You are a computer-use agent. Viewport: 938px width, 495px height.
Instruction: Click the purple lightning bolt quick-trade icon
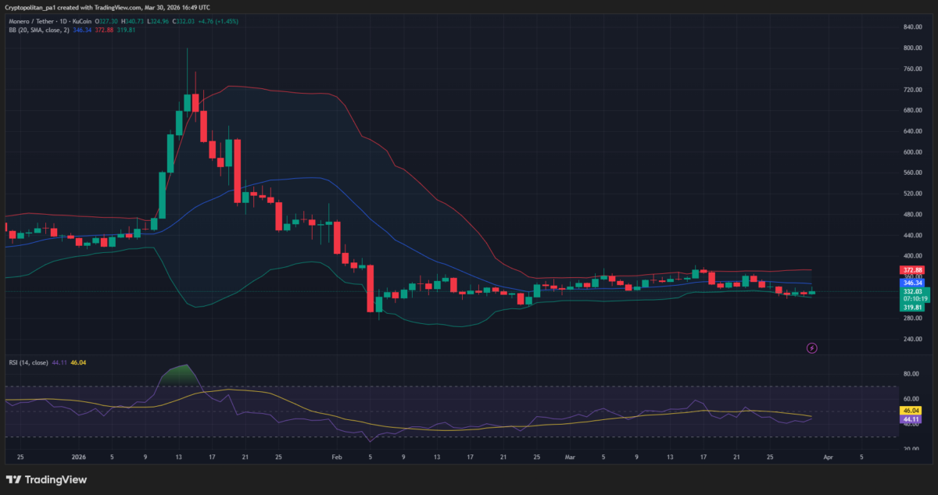pos(811,348)
